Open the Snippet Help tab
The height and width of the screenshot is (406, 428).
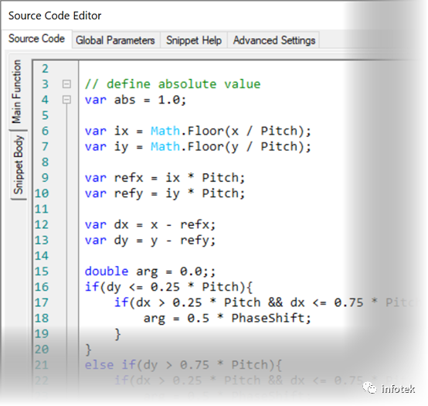point(194,40)
